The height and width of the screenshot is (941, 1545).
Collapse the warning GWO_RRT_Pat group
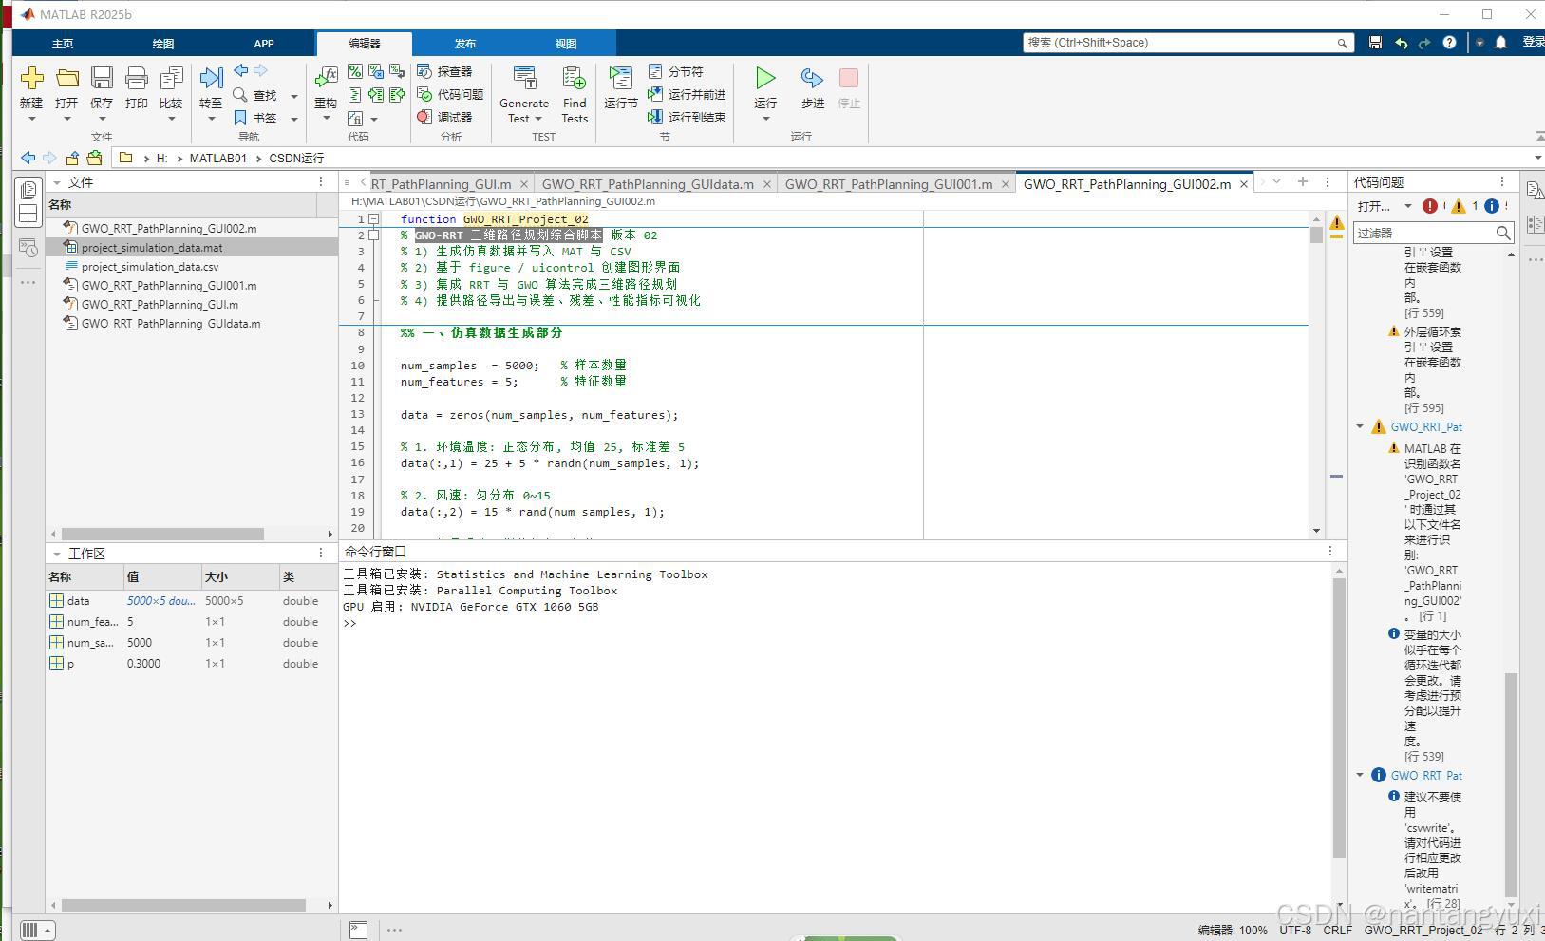[1360, 427]
